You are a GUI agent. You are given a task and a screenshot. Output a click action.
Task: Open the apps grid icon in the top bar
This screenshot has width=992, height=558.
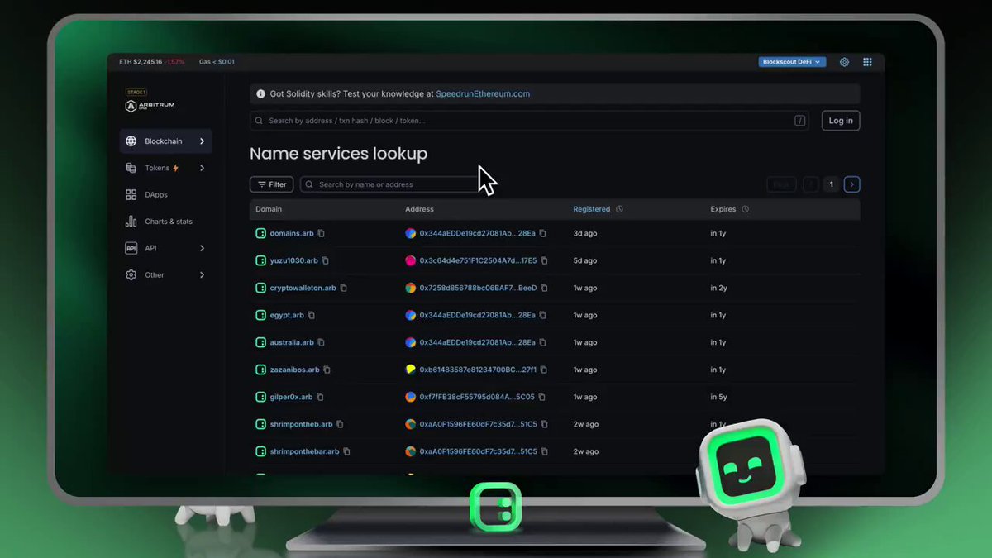tap(867, 62)
